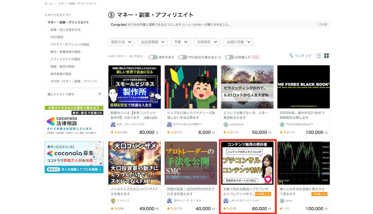
Task: Toggle PRO認定を優先表示 switch
Action: (182, 57)
